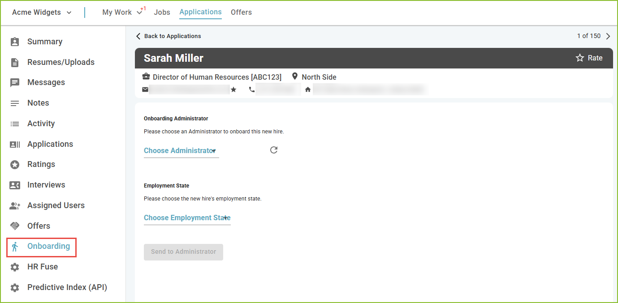The width and height of the screenshot is (618, 303).
Task: Open Ratings from the sidebar
Action: pos(41,164)
